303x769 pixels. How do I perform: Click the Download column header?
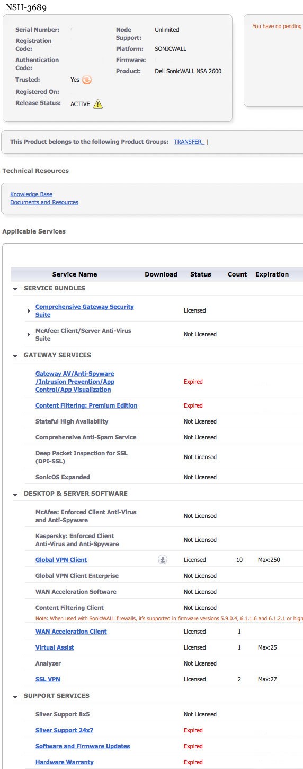pyautogui.click(x=161, y=274)
